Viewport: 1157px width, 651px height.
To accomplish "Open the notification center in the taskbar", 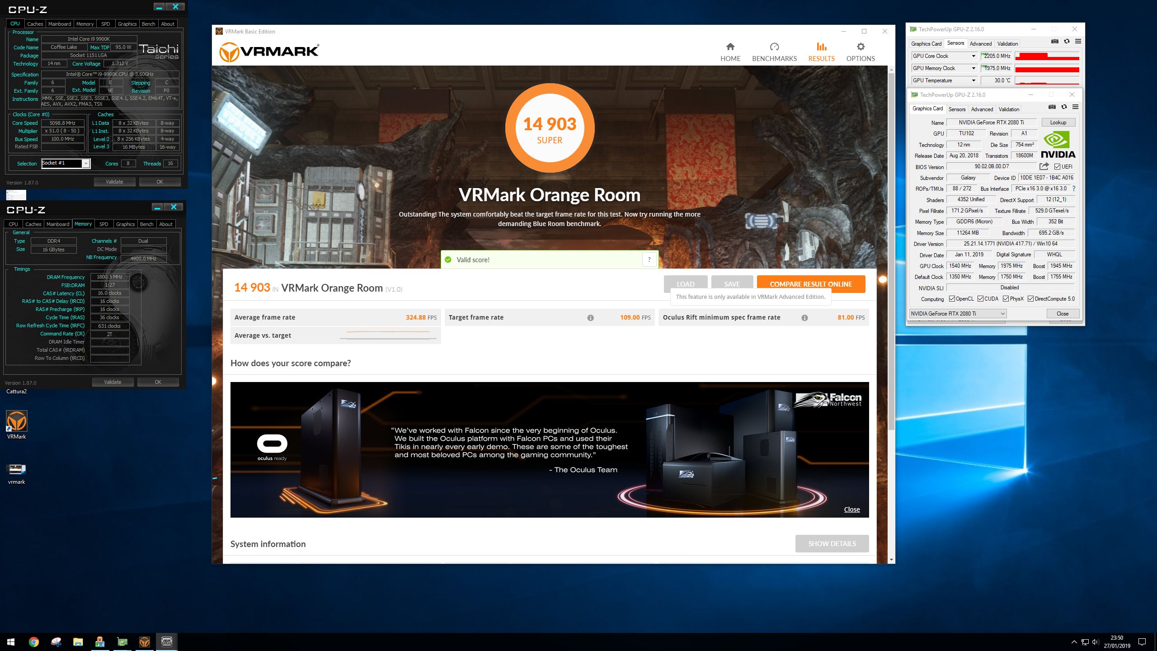I will click(x=1142, y=642).
